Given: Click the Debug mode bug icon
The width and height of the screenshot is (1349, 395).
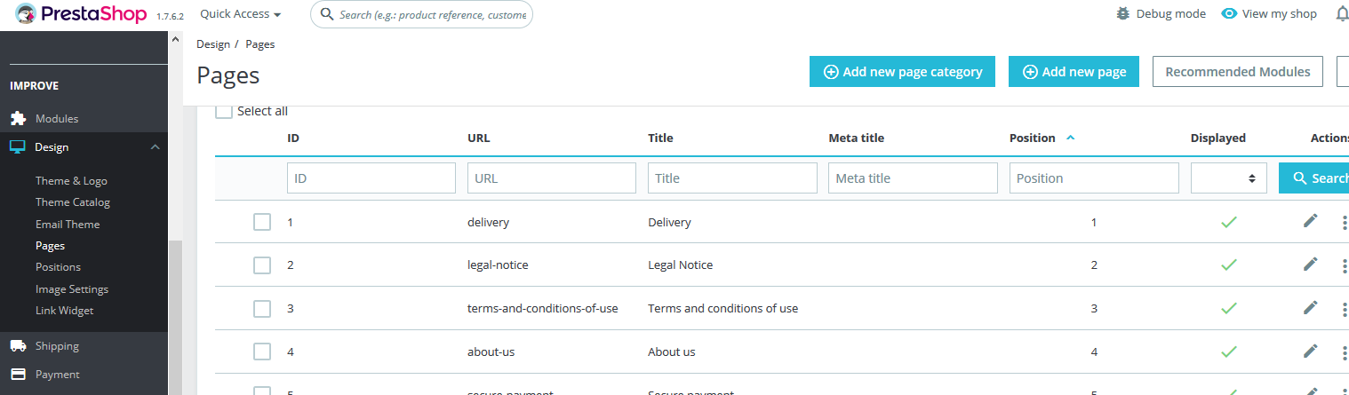Looking at the screenshot, I should coord(1123,14).
